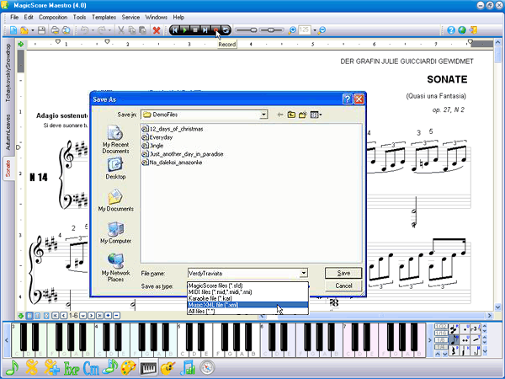This screenshot has width=505, height=379.
Task: Click the compass navigator icon
Action: click(207, 367)
